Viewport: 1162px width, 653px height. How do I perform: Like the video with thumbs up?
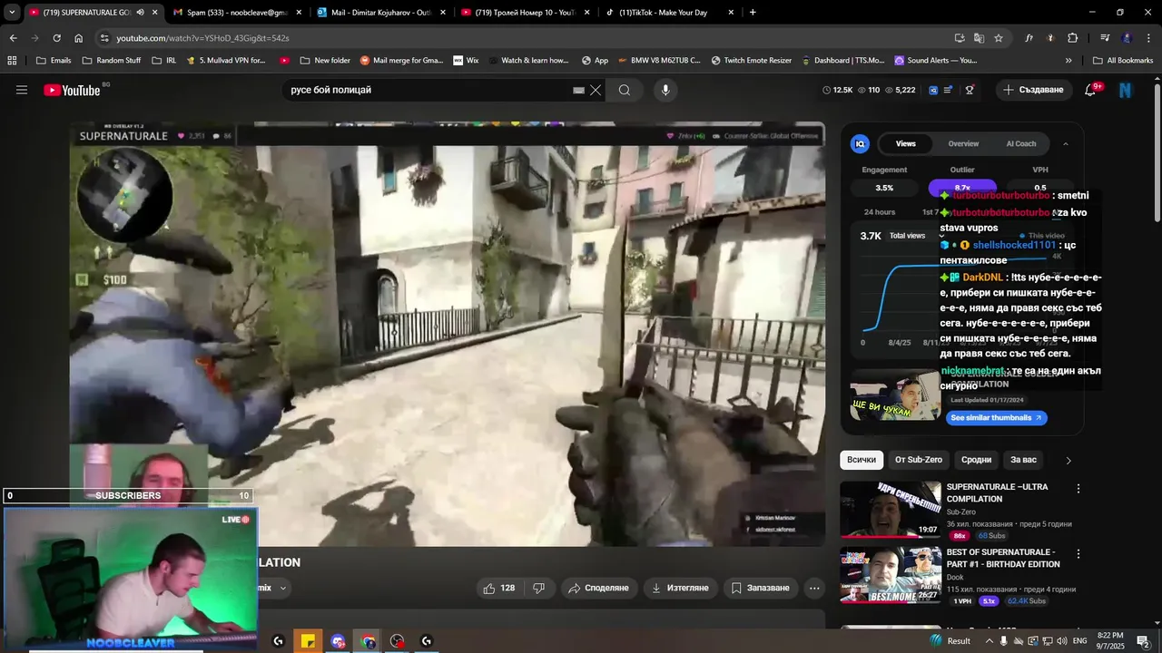coord(498,588)
